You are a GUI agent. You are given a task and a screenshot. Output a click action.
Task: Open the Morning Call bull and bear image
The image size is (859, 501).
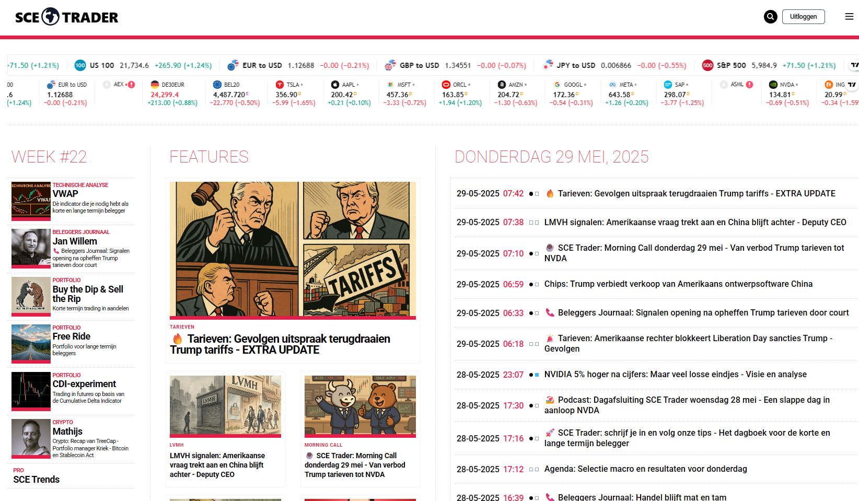[x=360, y=406]
